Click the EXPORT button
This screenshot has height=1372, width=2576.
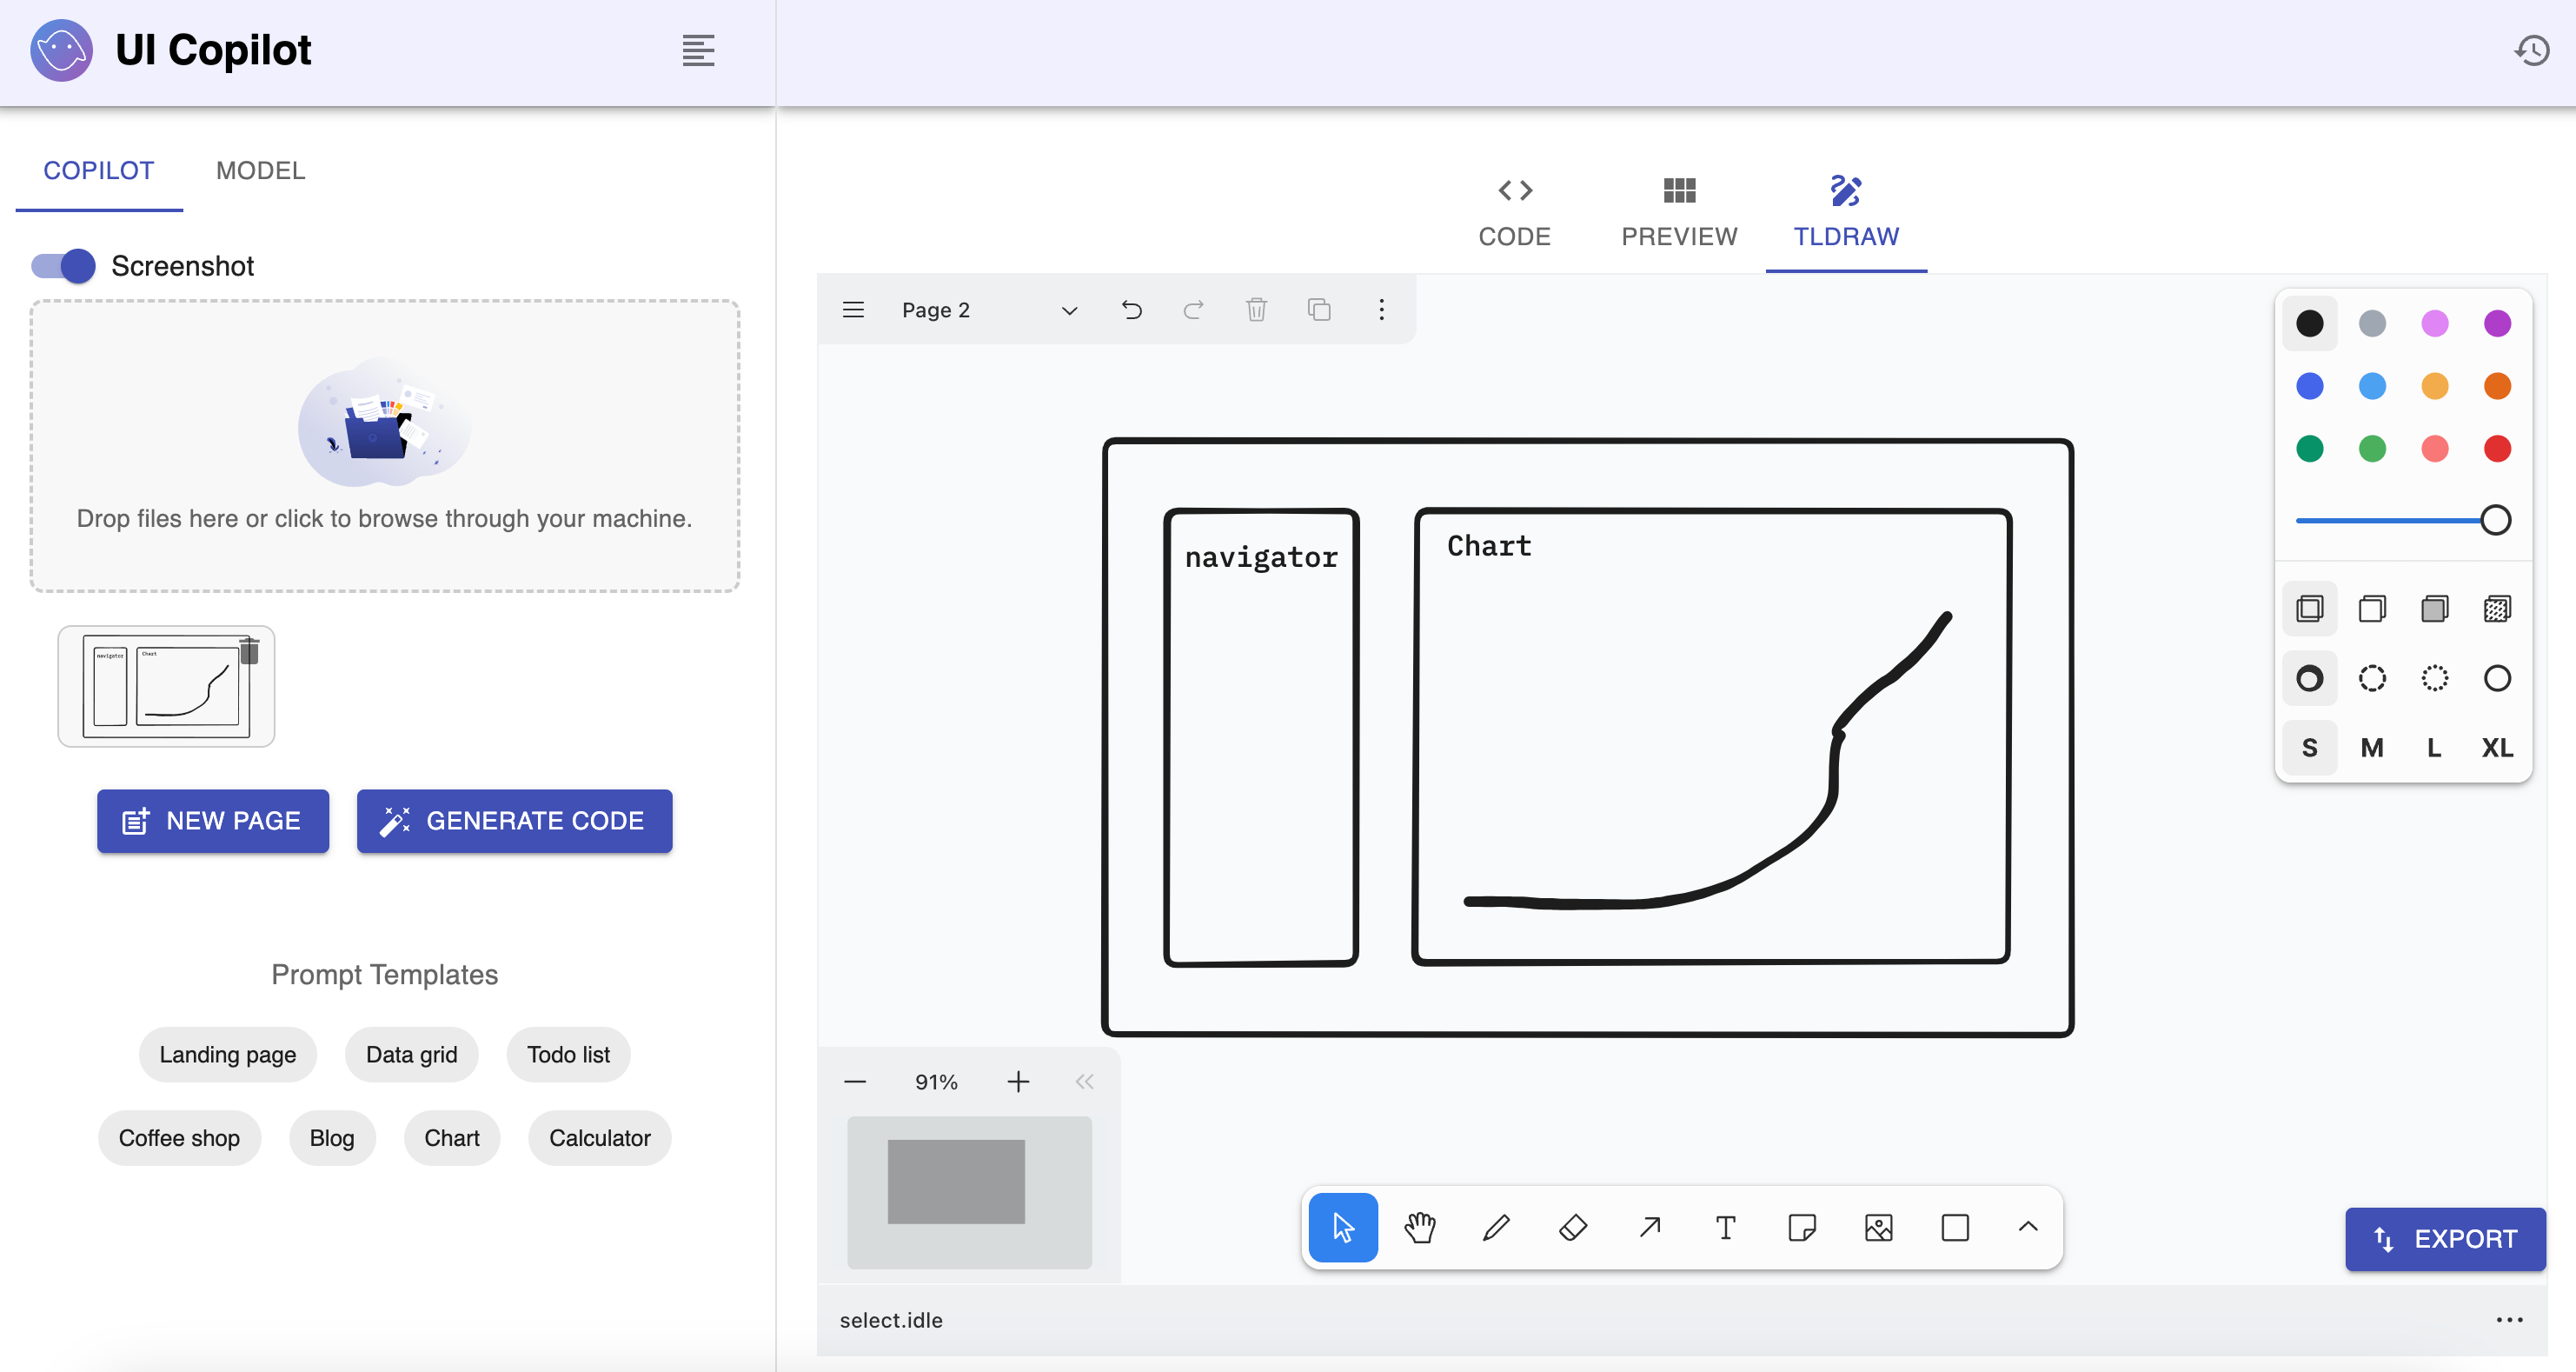2445,1239
